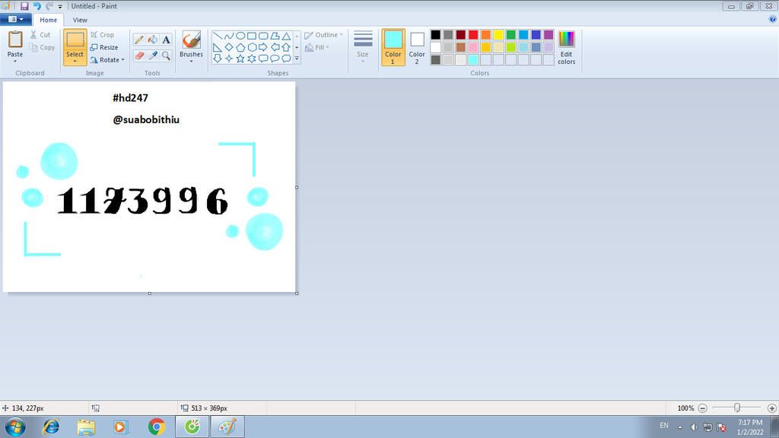Open the Paint Help icon
The width and height of the screenshot is (779, 438).
[x=772, y=19]
